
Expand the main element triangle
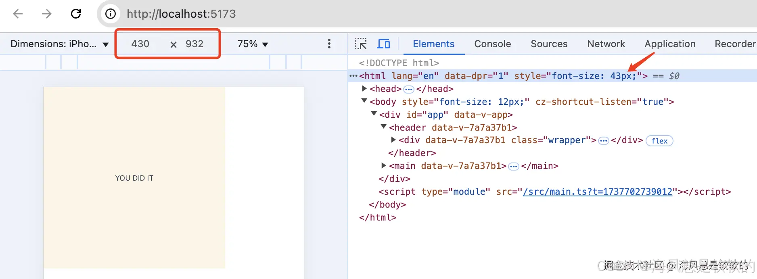pyautogui.click(x=384, y=165)
